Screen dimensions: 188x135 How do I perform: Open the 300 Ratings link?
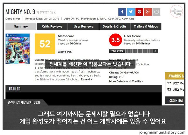click(143, 43)
